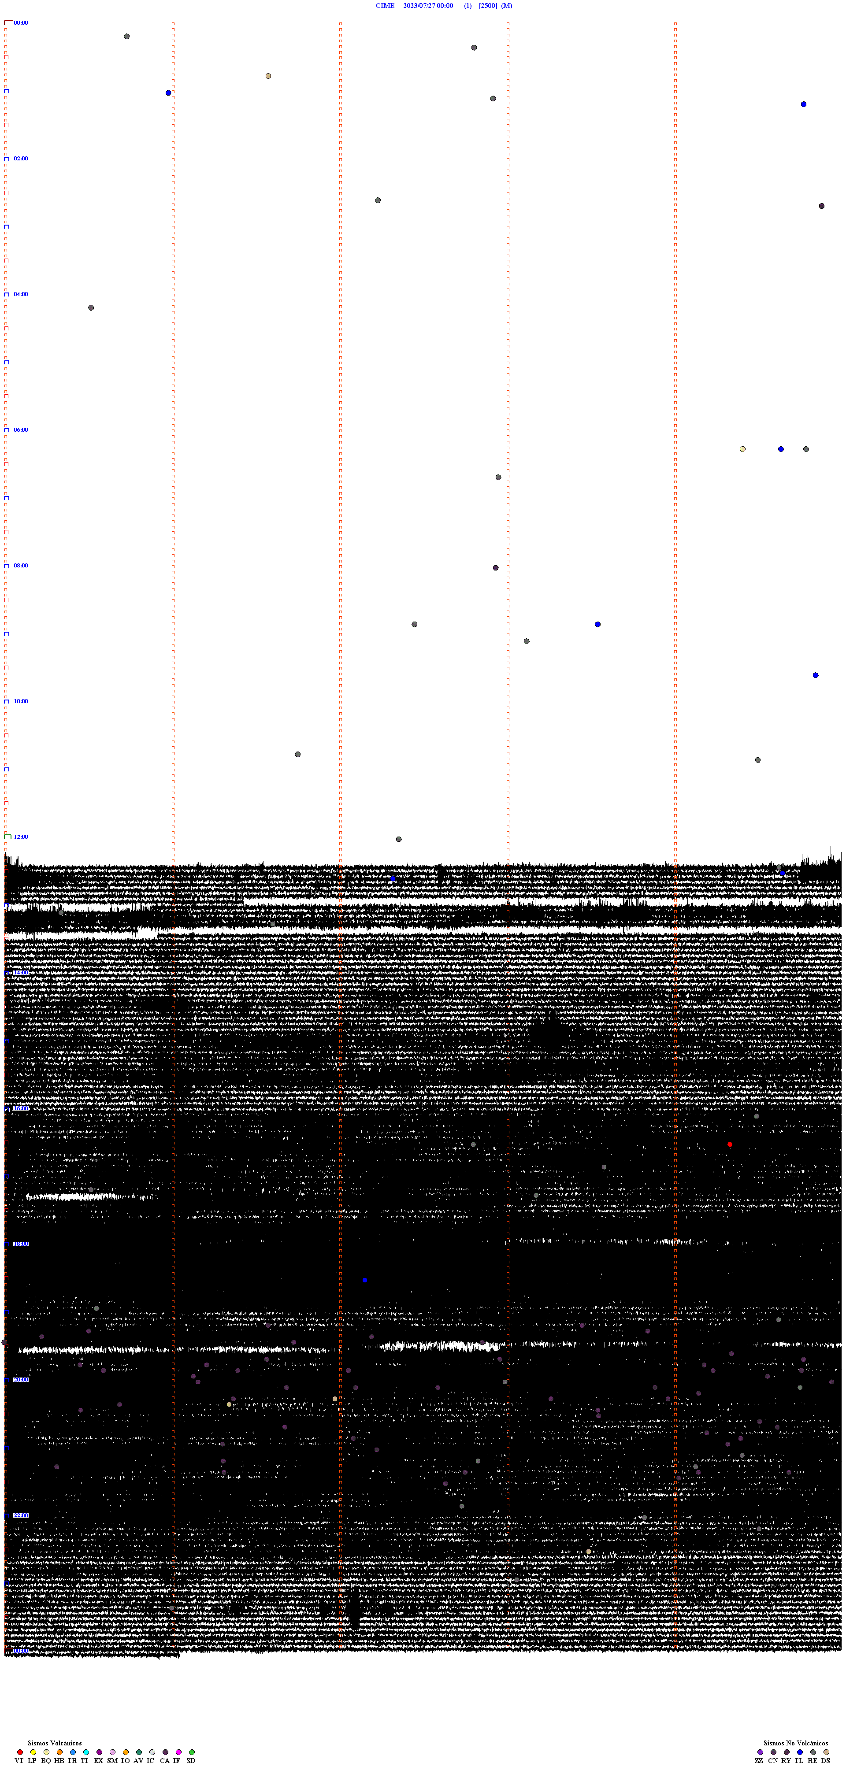Click the '10:00' time label

point(21,701)
